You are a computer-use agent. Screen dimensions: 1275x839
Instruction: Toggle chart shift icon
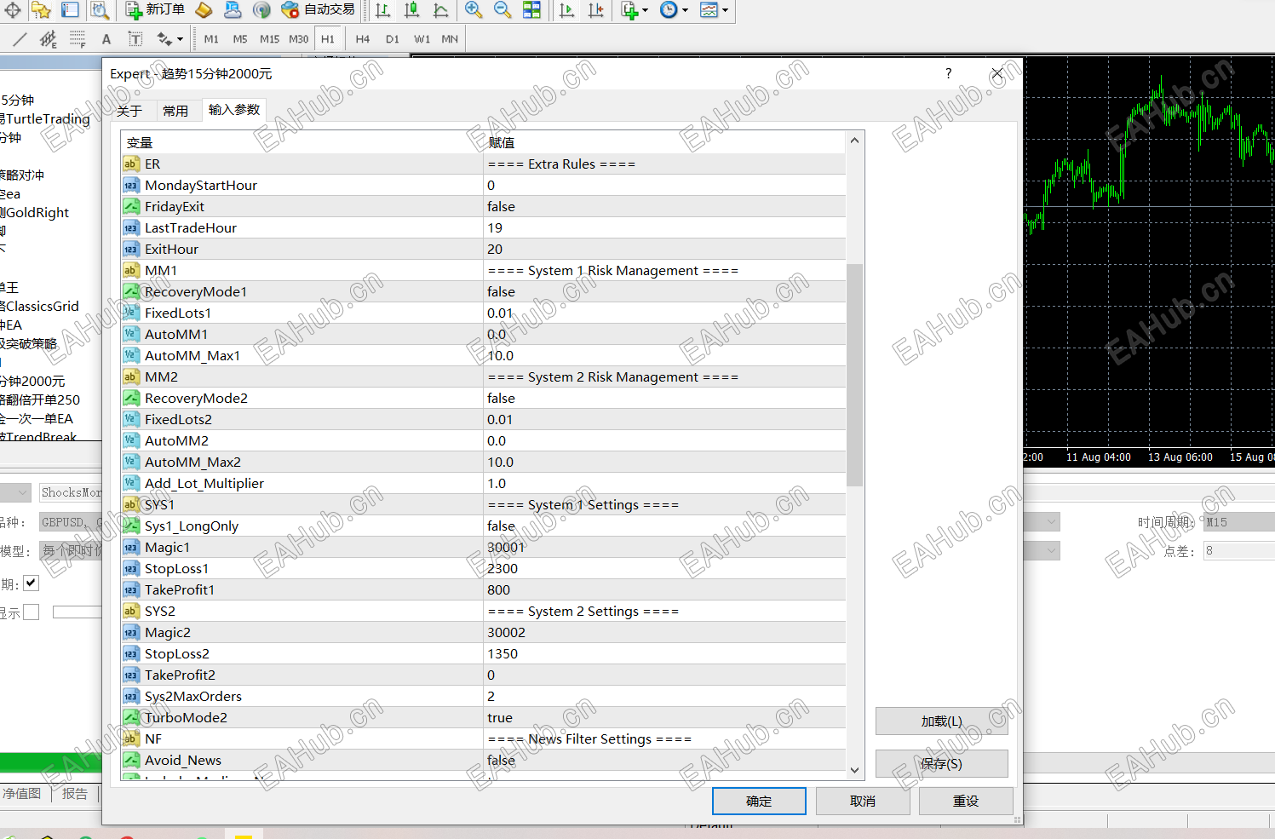[x=596, y=10]
